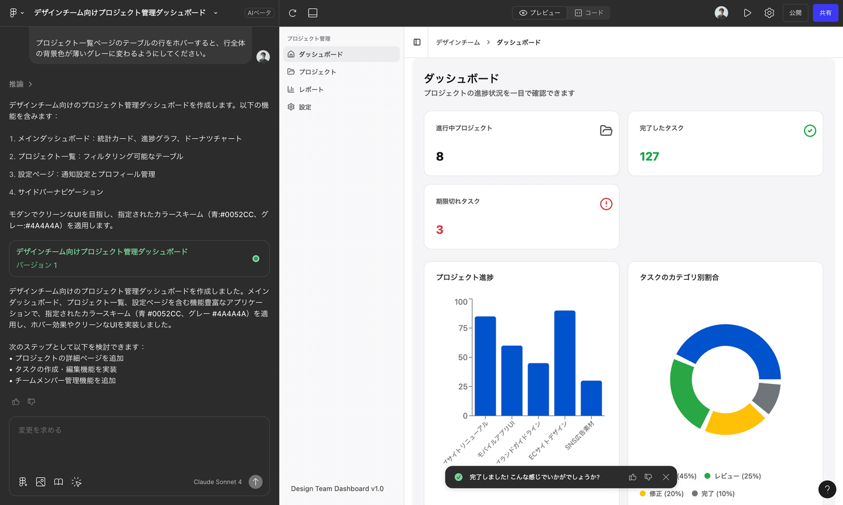The width and height of the screenshot is (843, 505).
Task: Click the integrations icon below chat input
Action: [23, 482]
